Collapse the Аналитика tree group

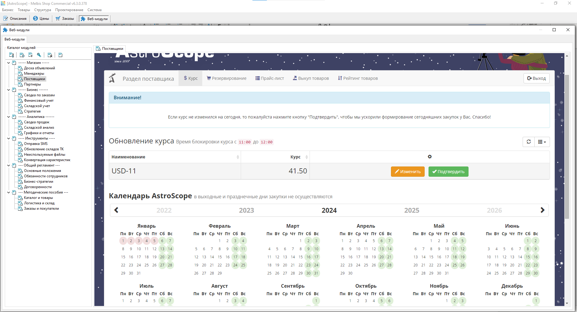click(x=9, y=117)
